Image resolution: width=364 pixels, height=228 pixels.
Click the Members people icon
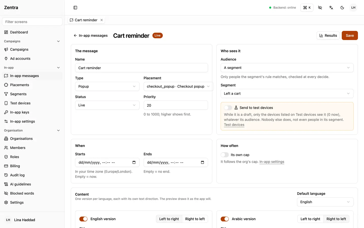pos(6,148)
